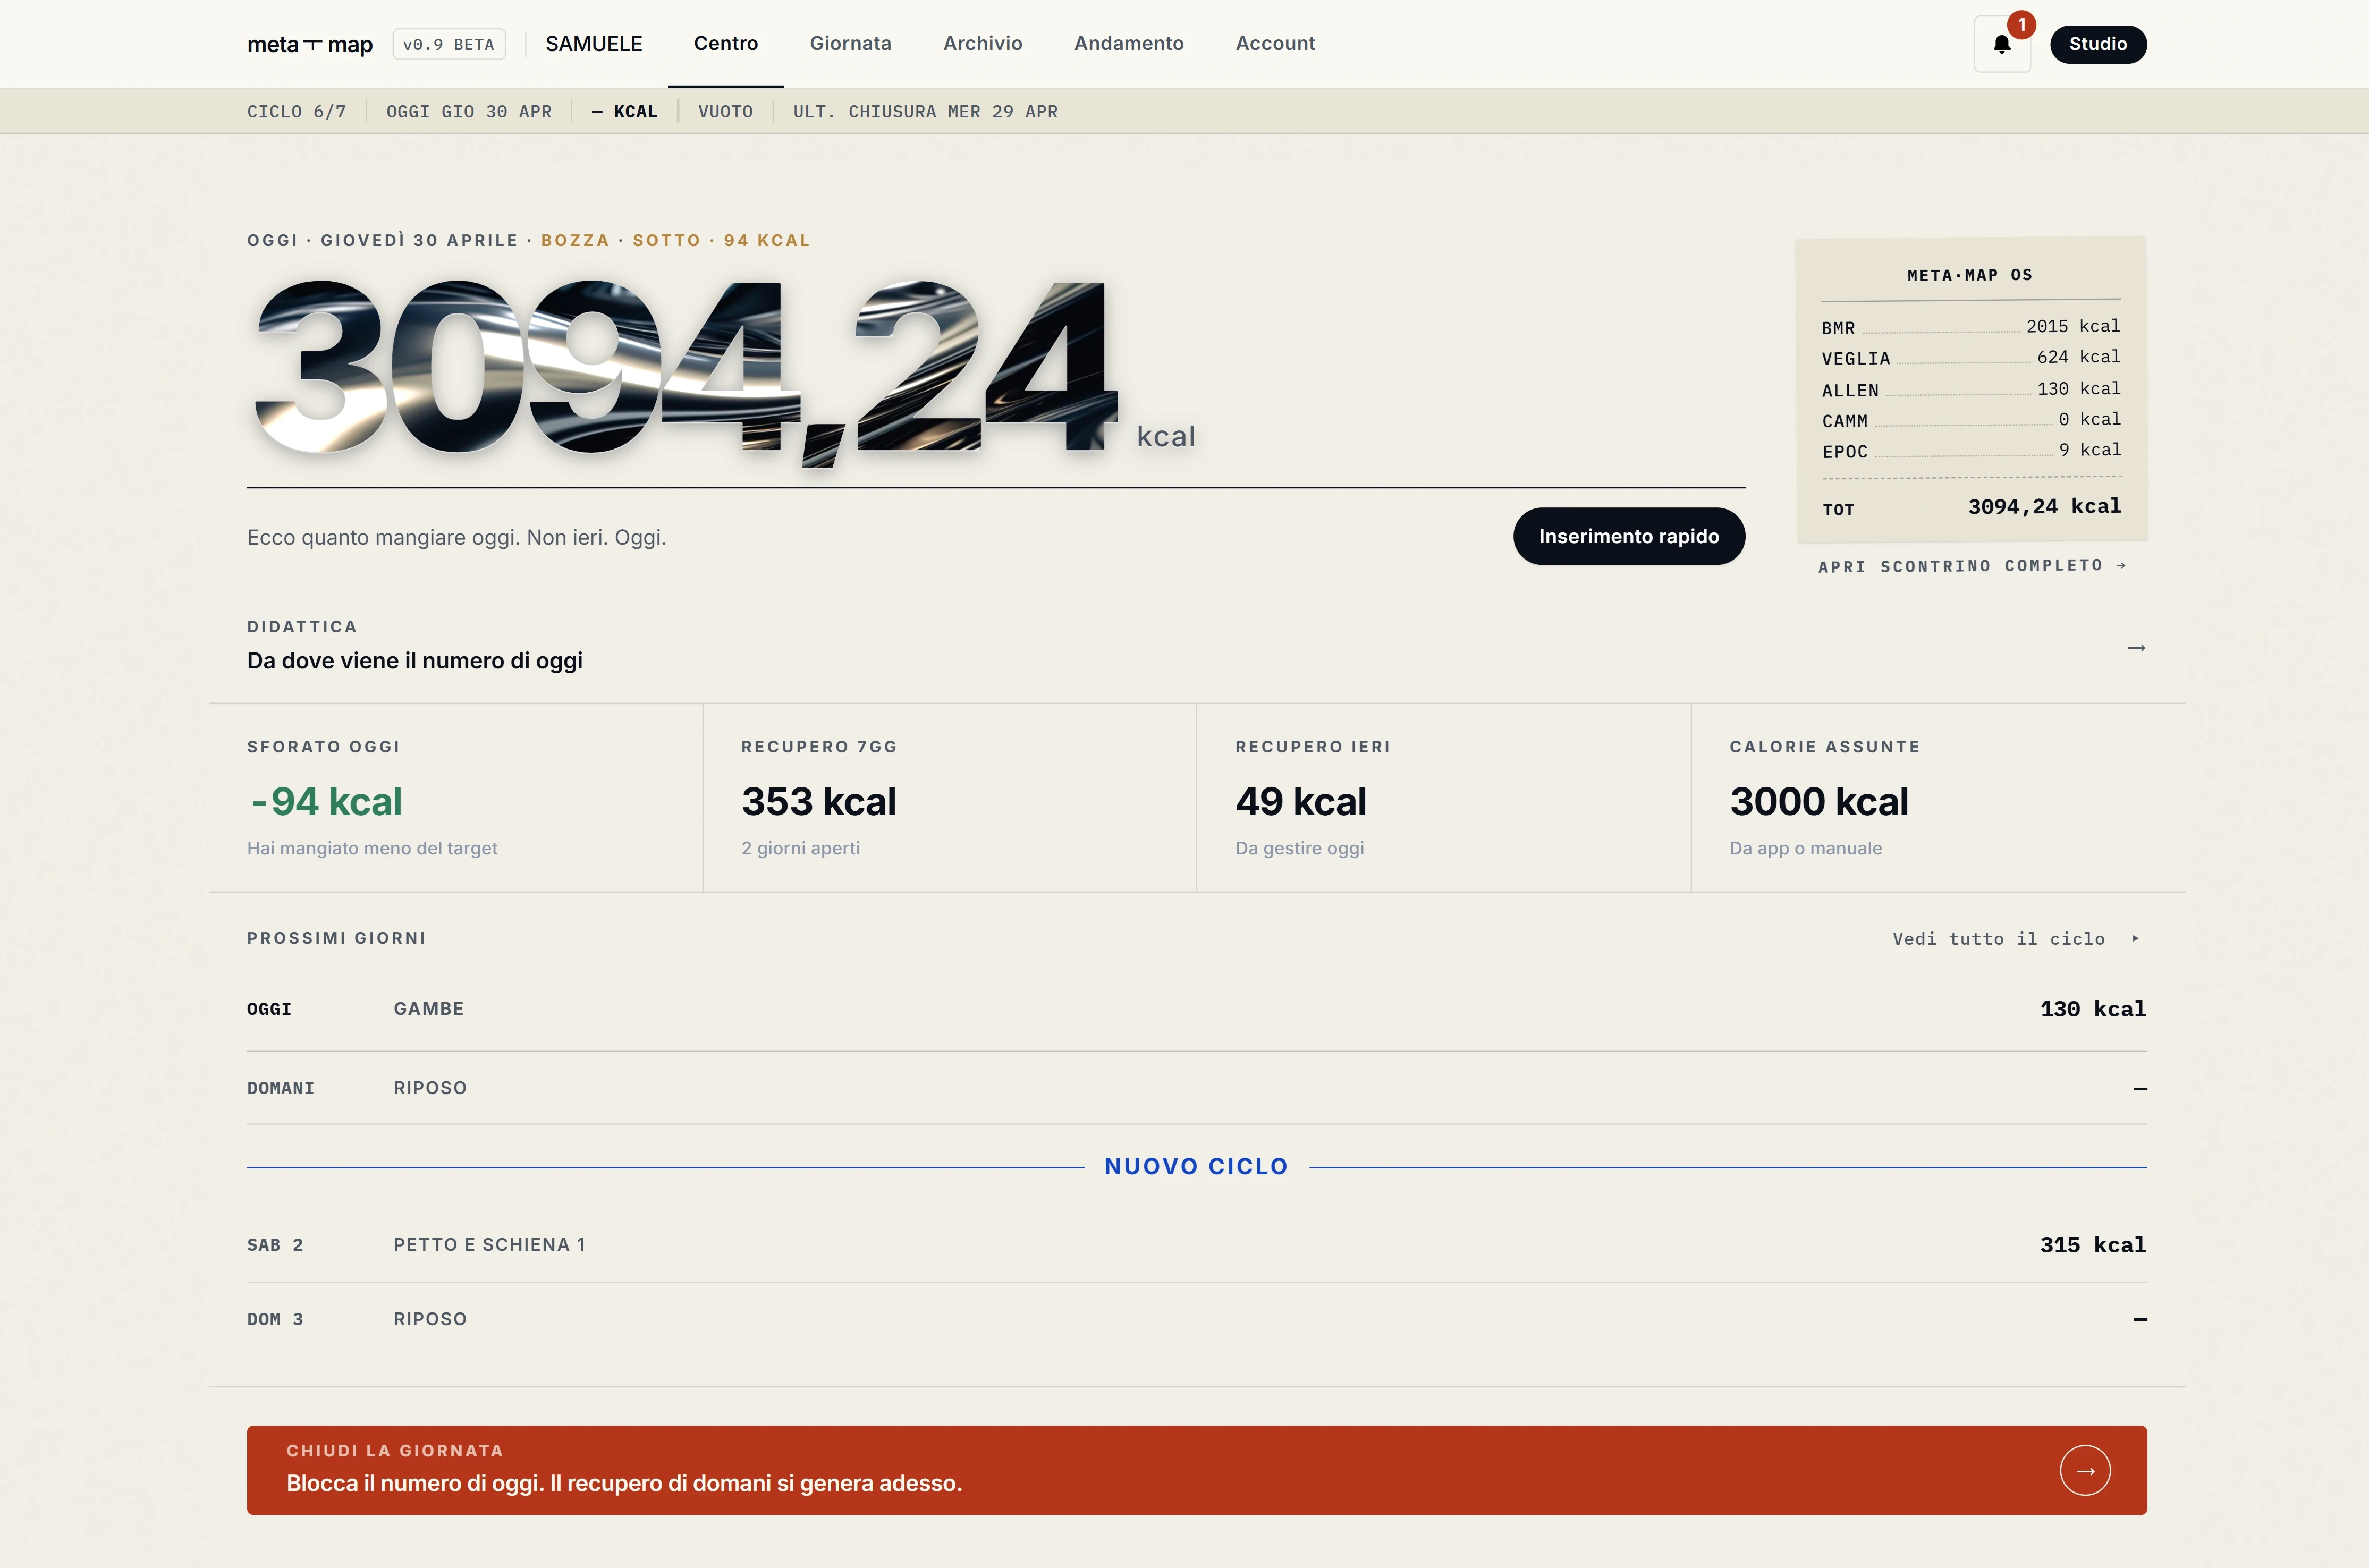Click the VUOTO status entry
This screenshot has height=1568, width=2369.
tap(726, 111)
